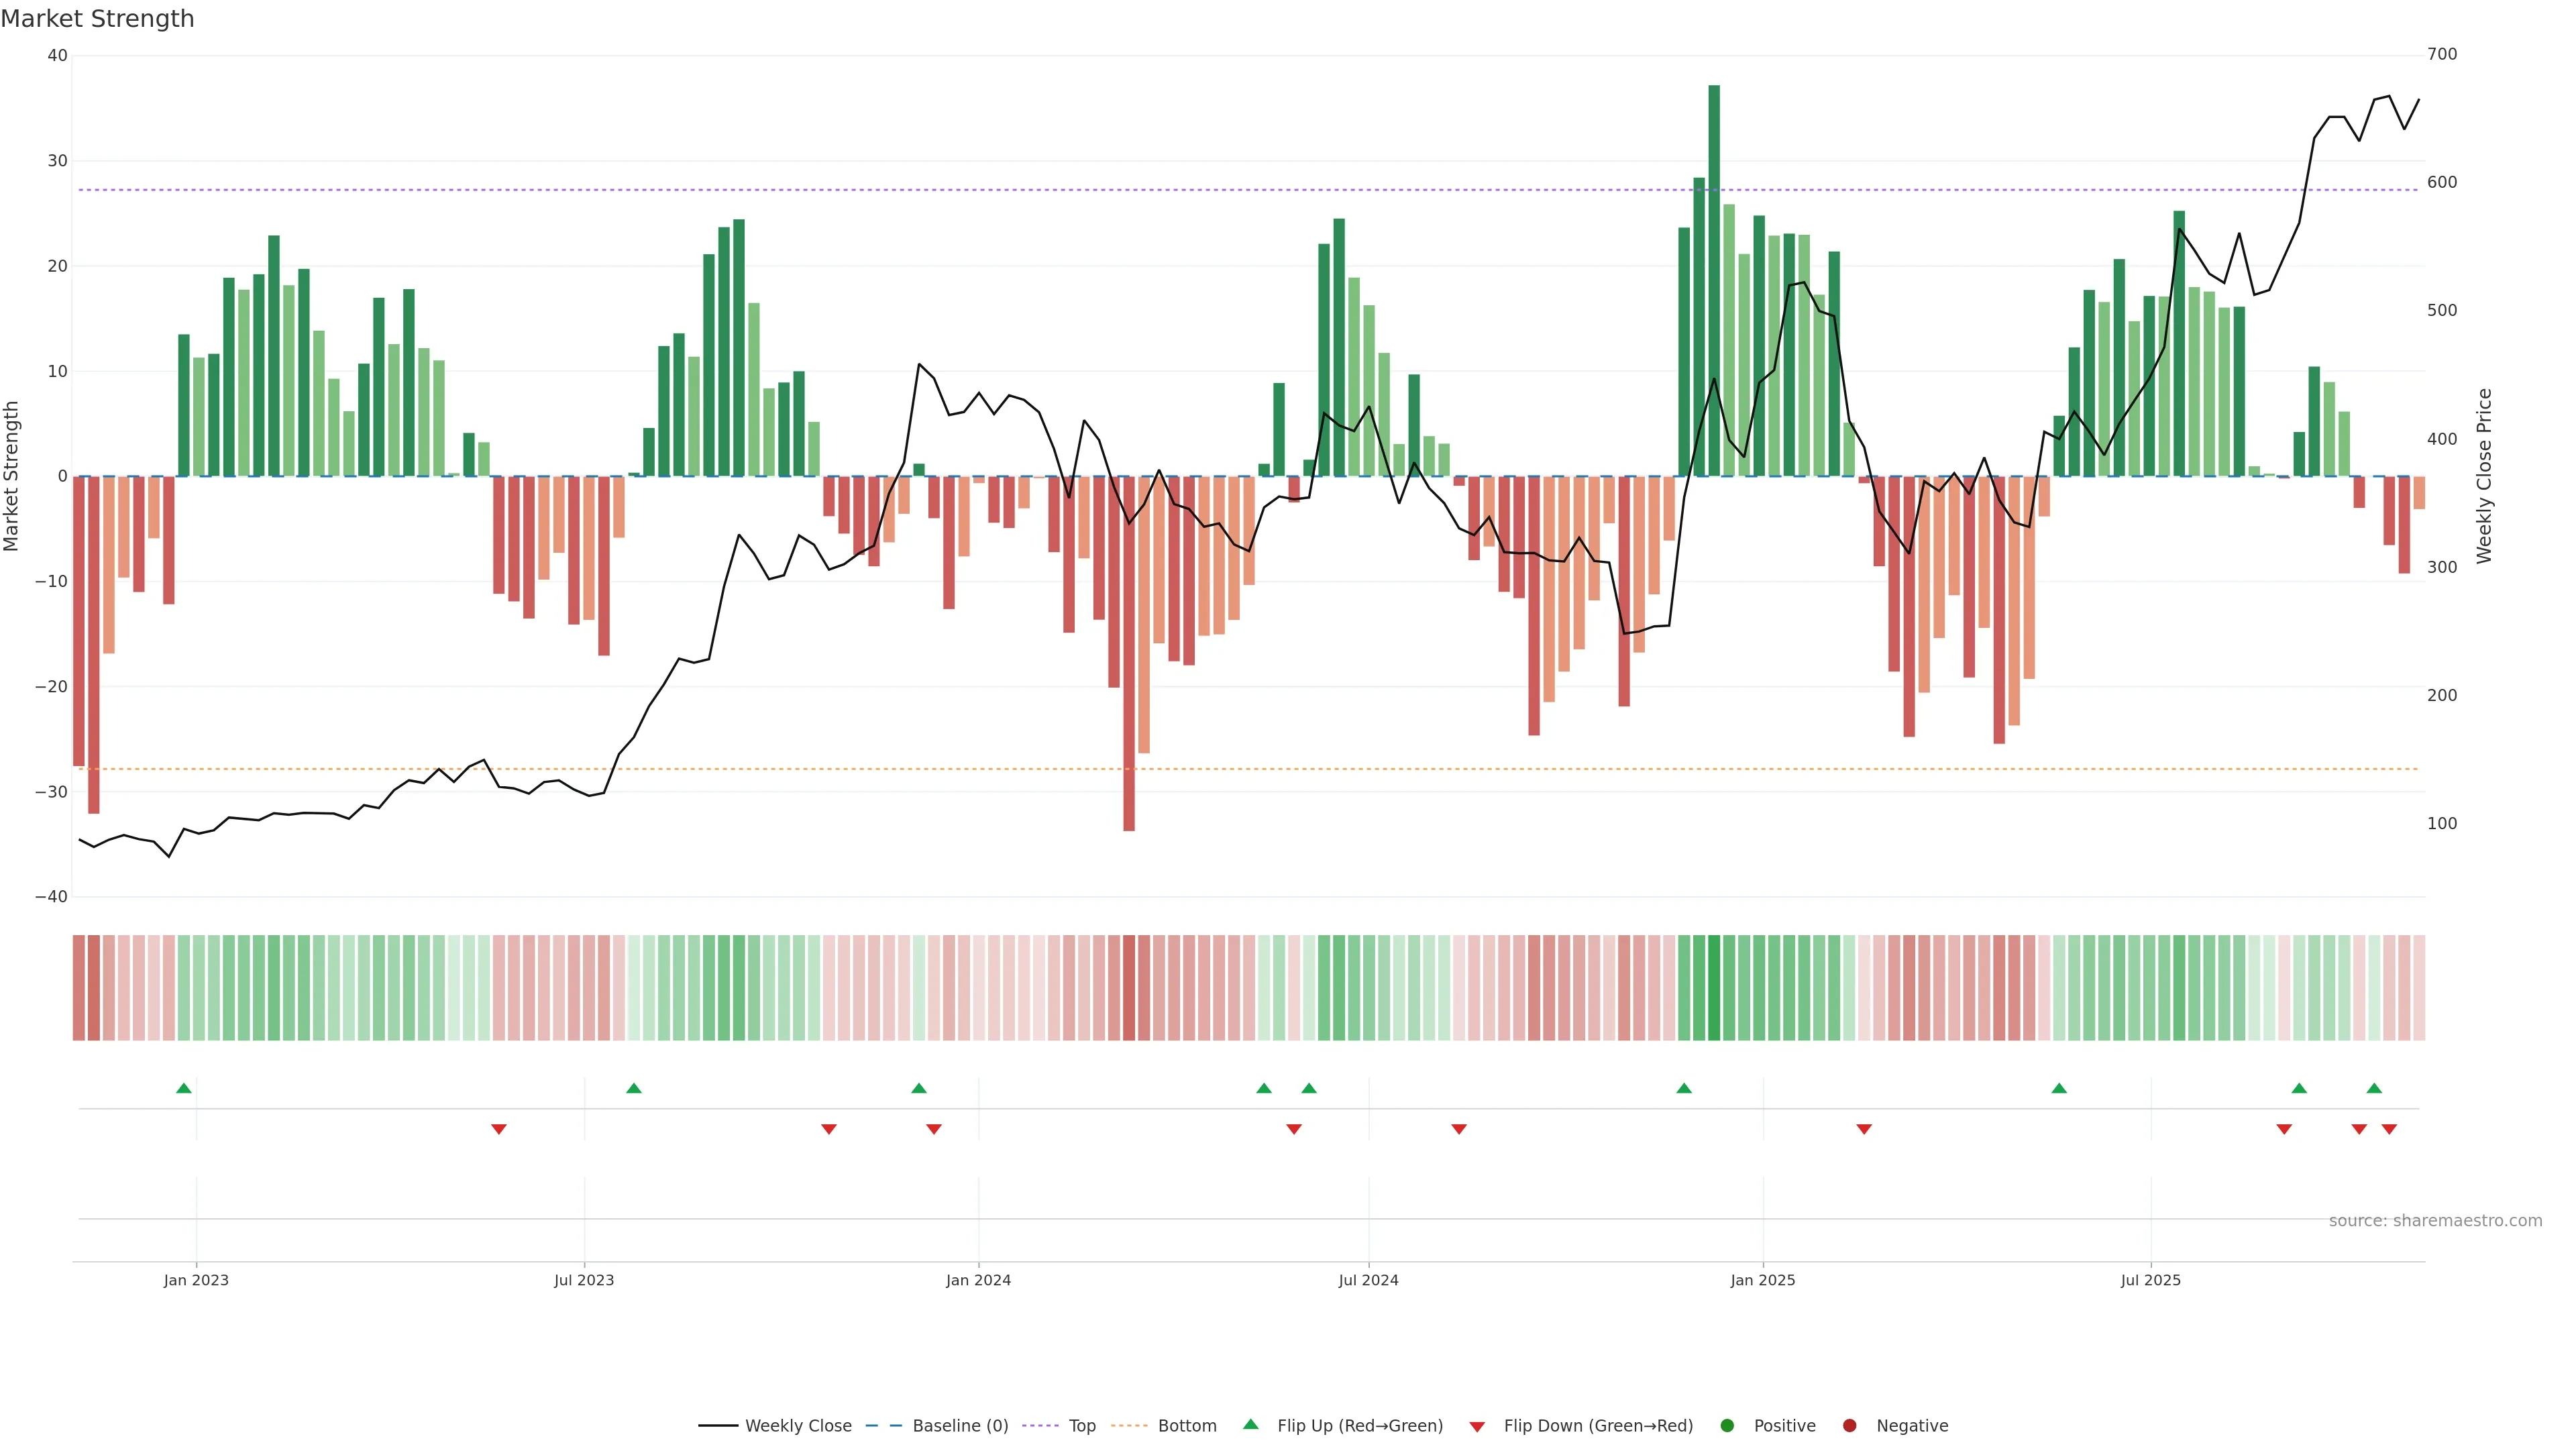Viewport: 2576px width, 1449px height.
Task: Click the Jul 2025 x-axis label
Action: coord(2150,1280)
